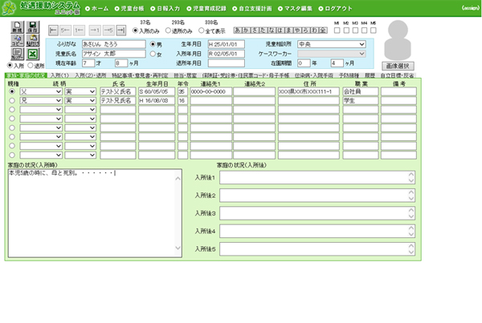Image resolution: width=482 pixels, height=323 pixels.
Task: Click the monitor icon below コピー
Action: coord(17,54)
